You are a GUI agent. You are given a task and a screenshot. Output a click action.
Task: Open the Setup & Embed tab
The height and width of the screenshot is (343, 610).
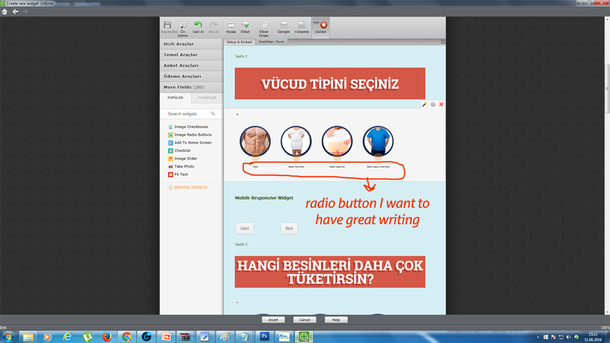[239, 42]
